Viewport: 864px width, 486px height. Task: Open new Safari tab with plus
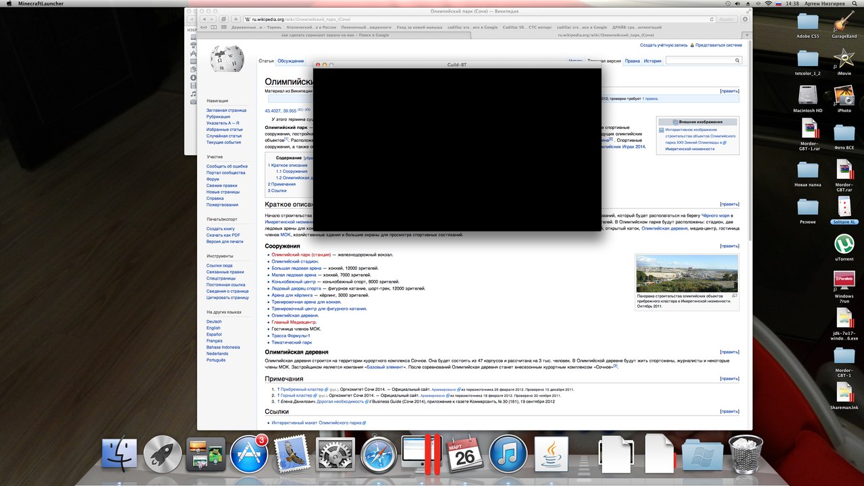747,34
